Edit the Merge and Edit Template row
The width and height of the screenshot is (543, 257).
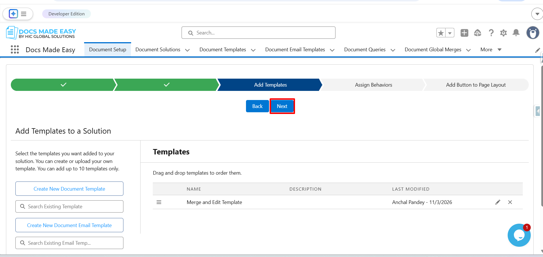coord(498,202)
